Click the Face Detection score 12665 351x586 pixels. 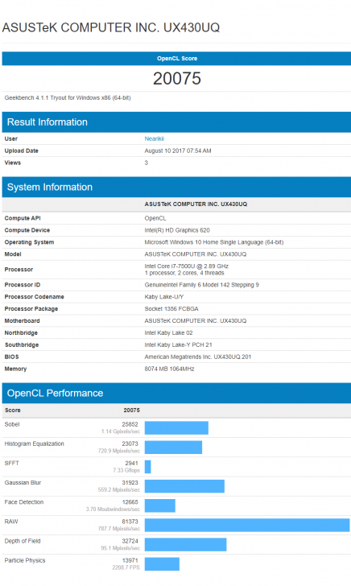pyautogui.click(x=130, y=502)
